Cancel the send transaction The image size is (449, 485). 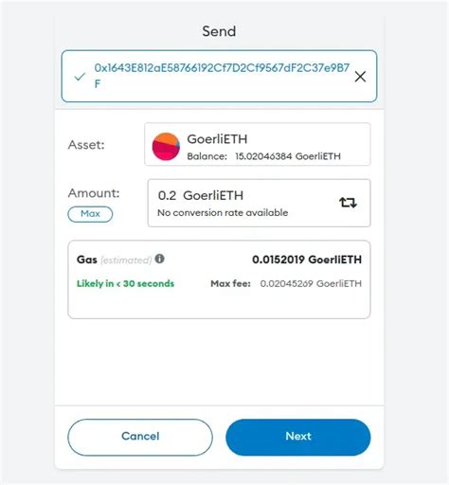coord(140,437)
